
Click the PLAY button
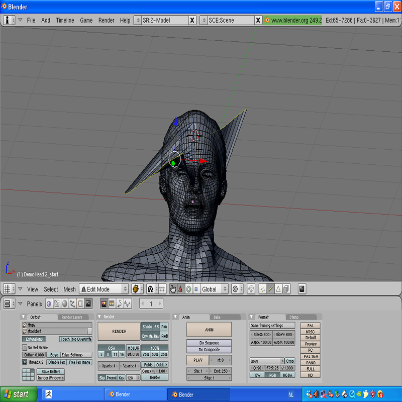coord(198,360)
